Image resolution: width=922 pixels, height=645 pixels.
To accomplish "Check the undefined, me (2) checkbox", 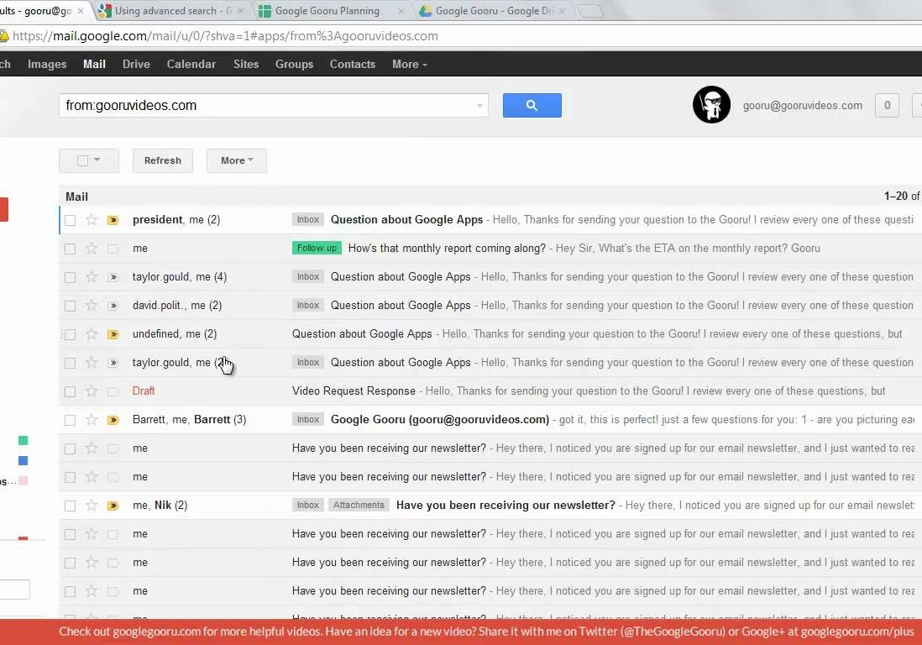I will click(x=70, y=334).
